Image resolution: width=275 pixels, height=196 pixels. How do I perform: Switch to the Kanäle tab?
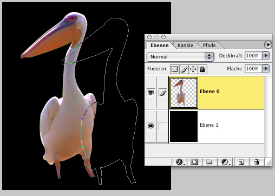click(185, 45)
